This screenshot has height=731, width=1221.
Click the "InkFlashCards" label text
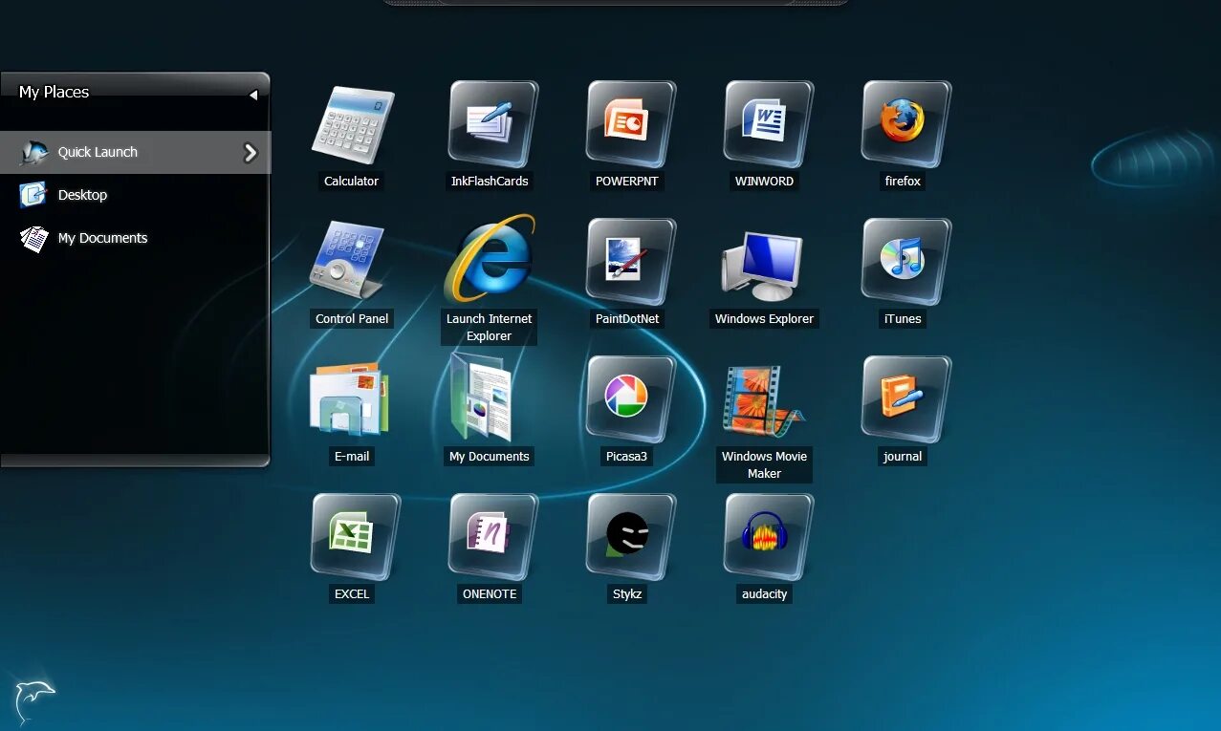tap(490, 181)
